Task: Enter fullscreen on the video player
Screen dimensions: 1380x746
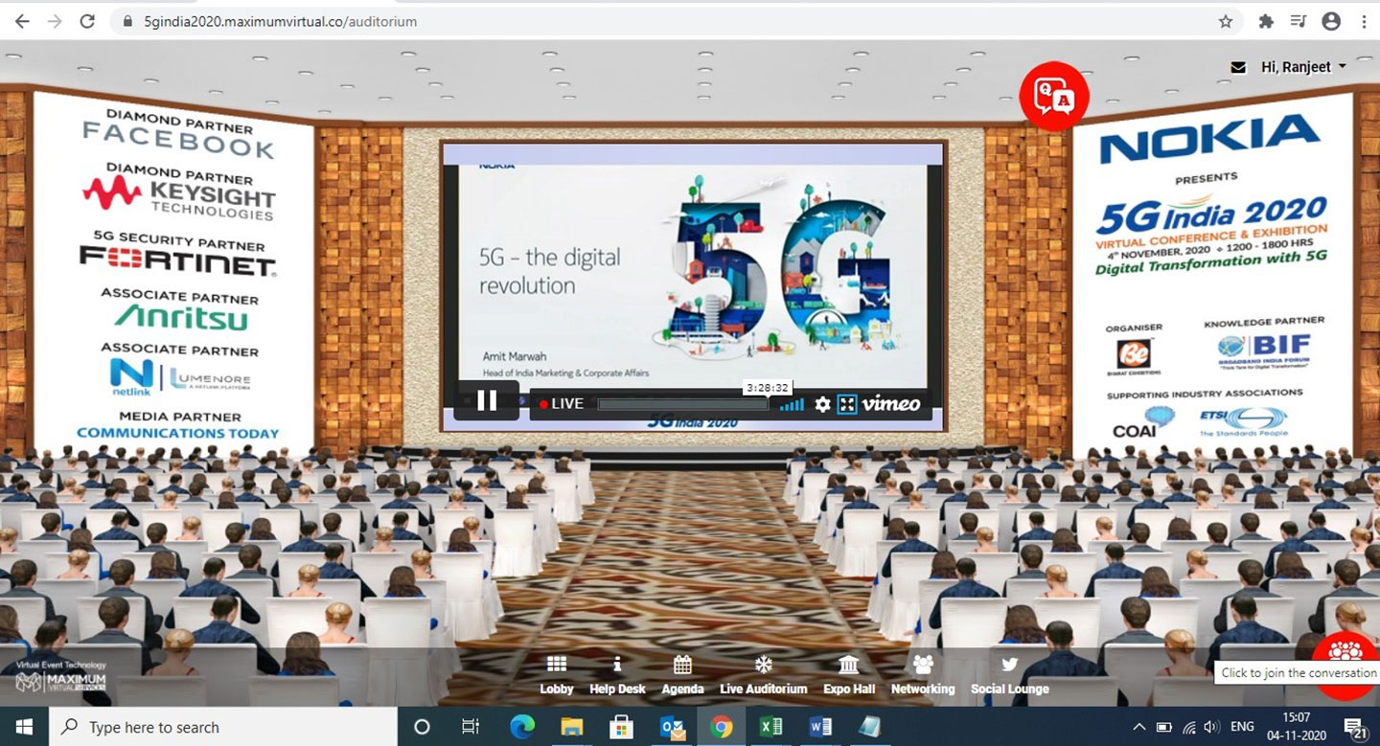Action: pos(846,404)
